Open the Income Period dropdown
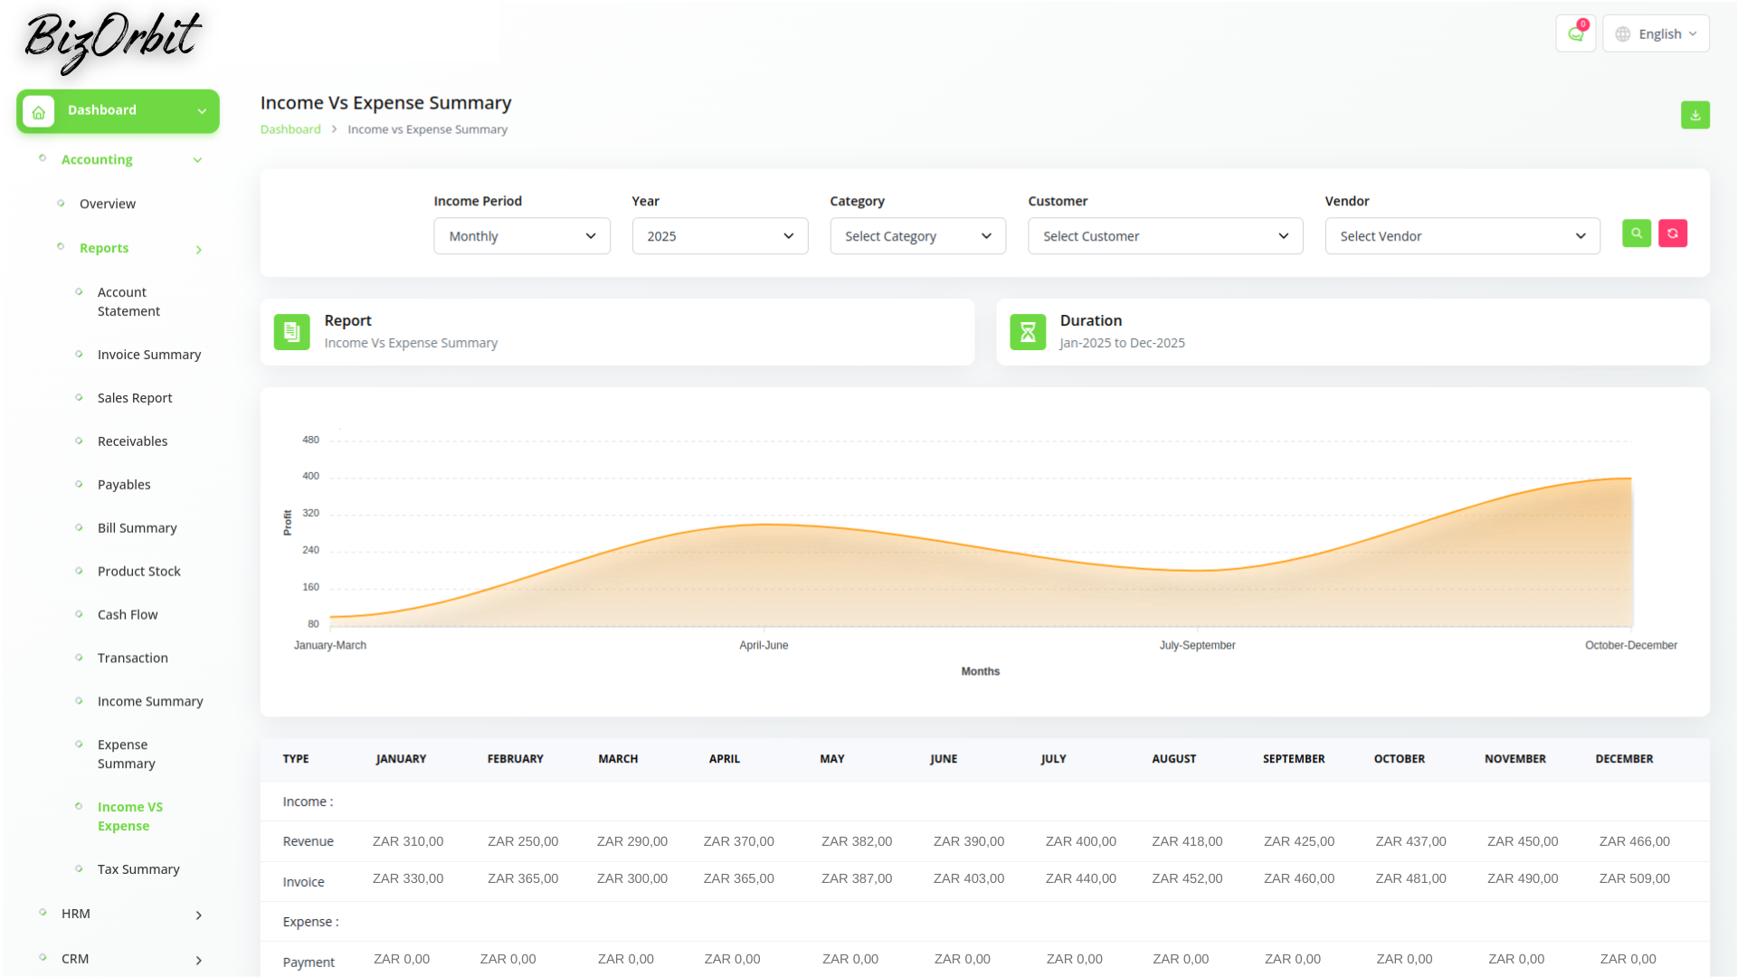Screen dimensions: 1737x977 tap(521, 236)
